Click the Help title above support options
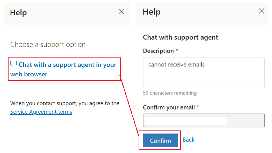 click(18, 12)
